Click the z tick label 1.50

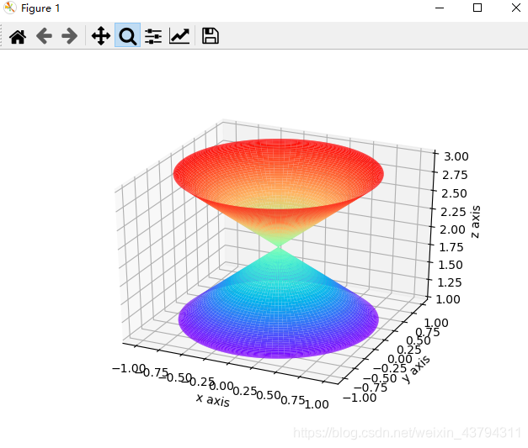pos(451,265)
